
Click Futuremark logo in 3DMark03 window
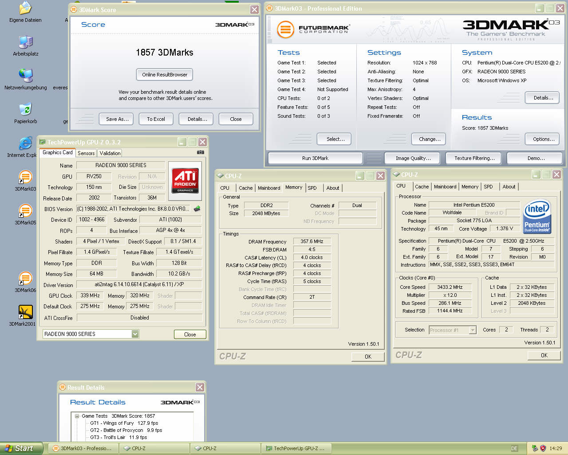click(x=313, y=29)
